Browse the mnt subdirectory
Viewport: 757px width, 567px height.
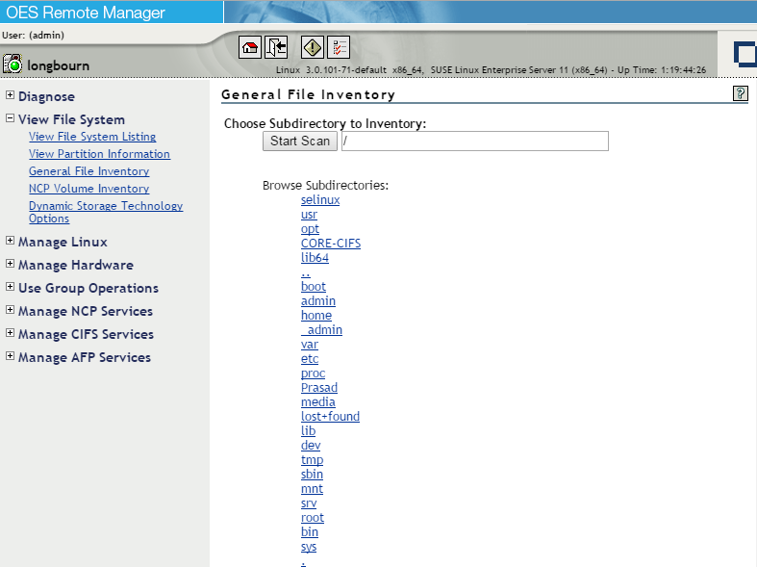pos(312,489)
